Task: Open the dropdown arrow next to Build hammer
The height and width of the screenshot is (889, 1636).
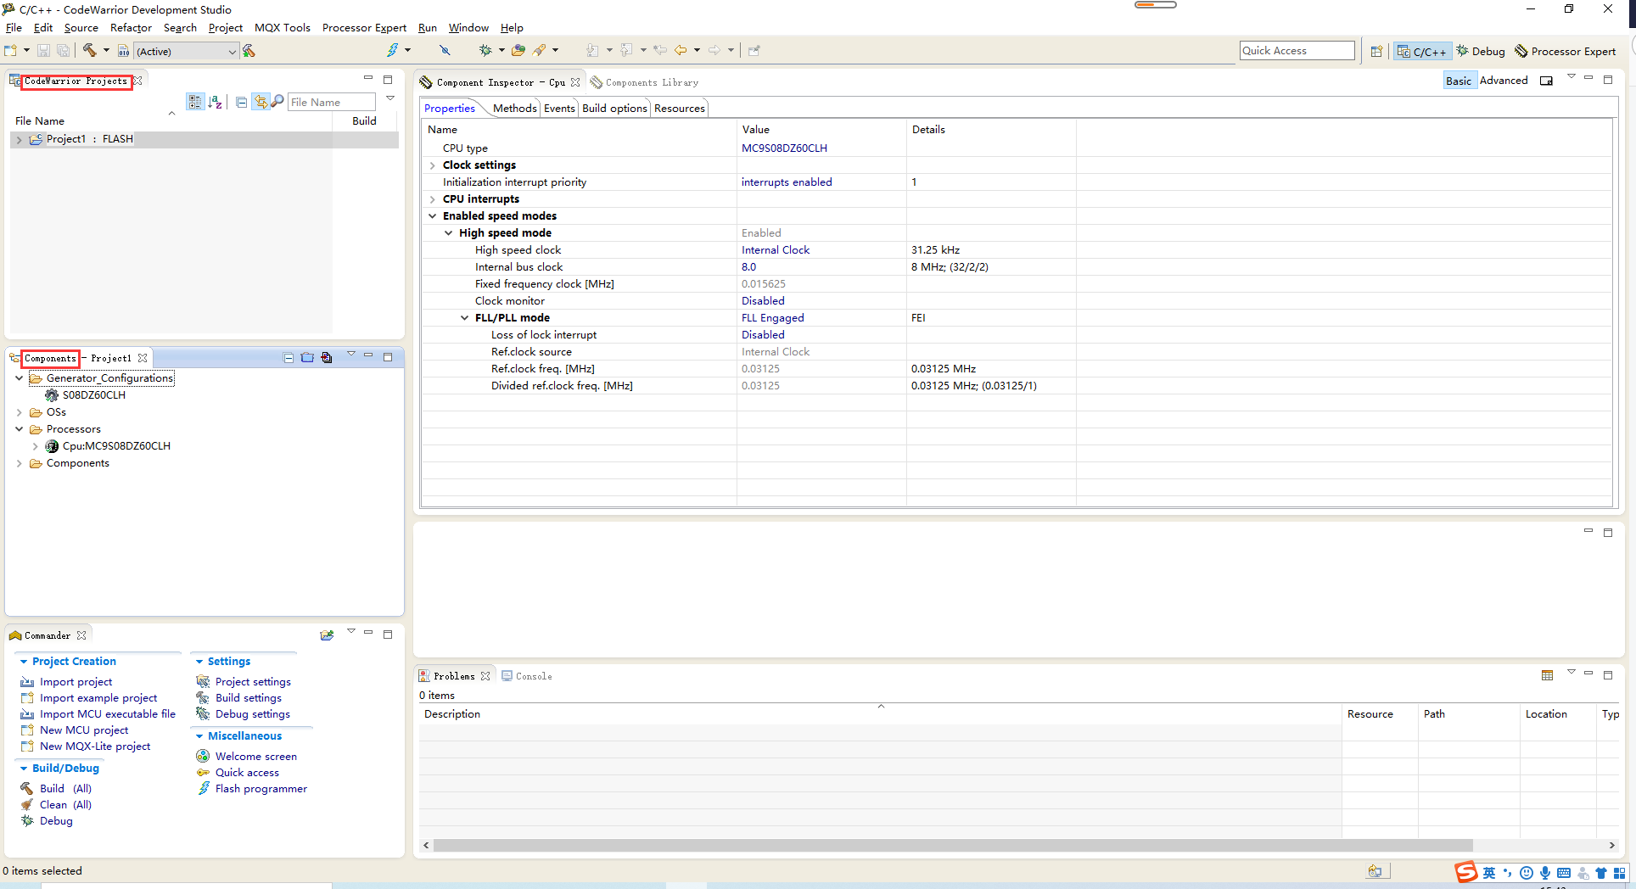Action: (x=106, y=51)
